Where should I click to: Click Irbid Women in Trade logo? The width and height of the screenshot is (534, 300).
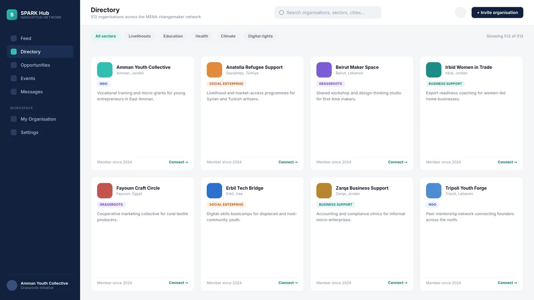(434, 70)
